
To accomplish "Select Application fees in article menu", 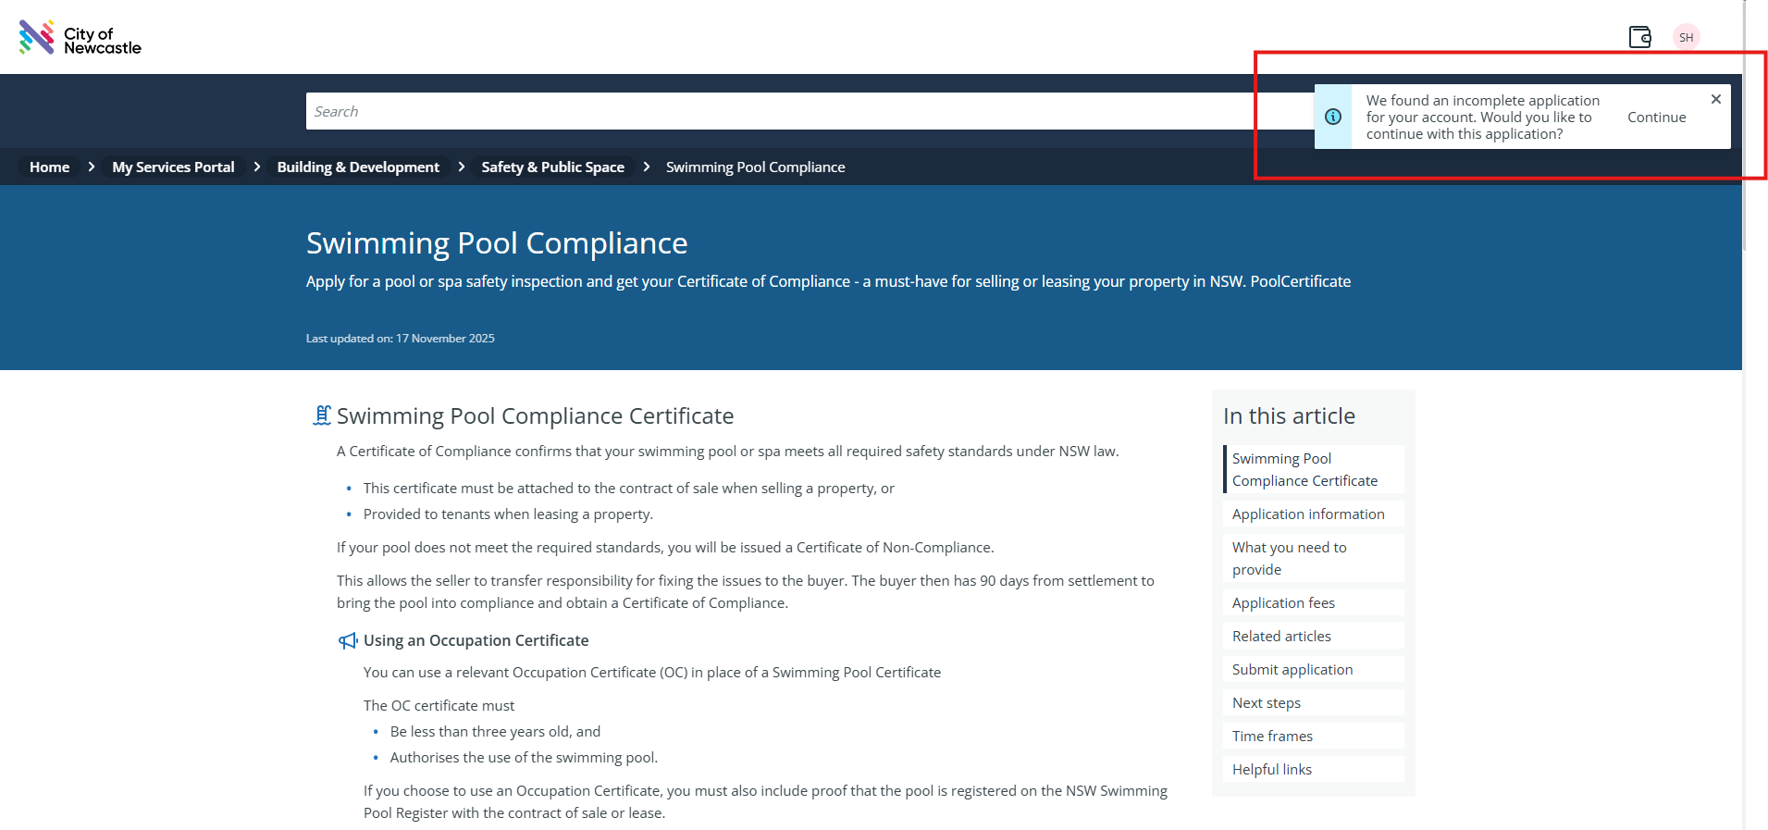I will click(1283, 602).
